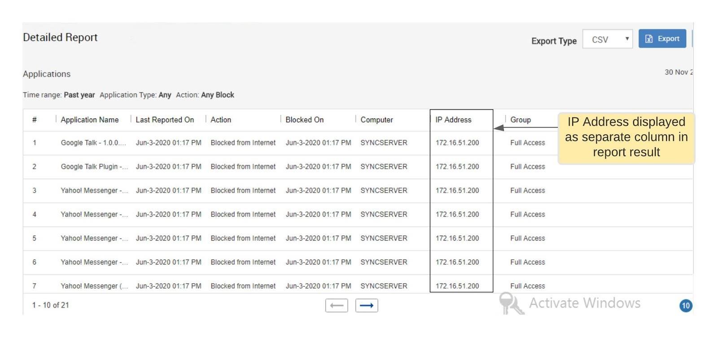Click the blue 10 page-size badge
This screenshot has height=342, width=718.
pos(686,306)
